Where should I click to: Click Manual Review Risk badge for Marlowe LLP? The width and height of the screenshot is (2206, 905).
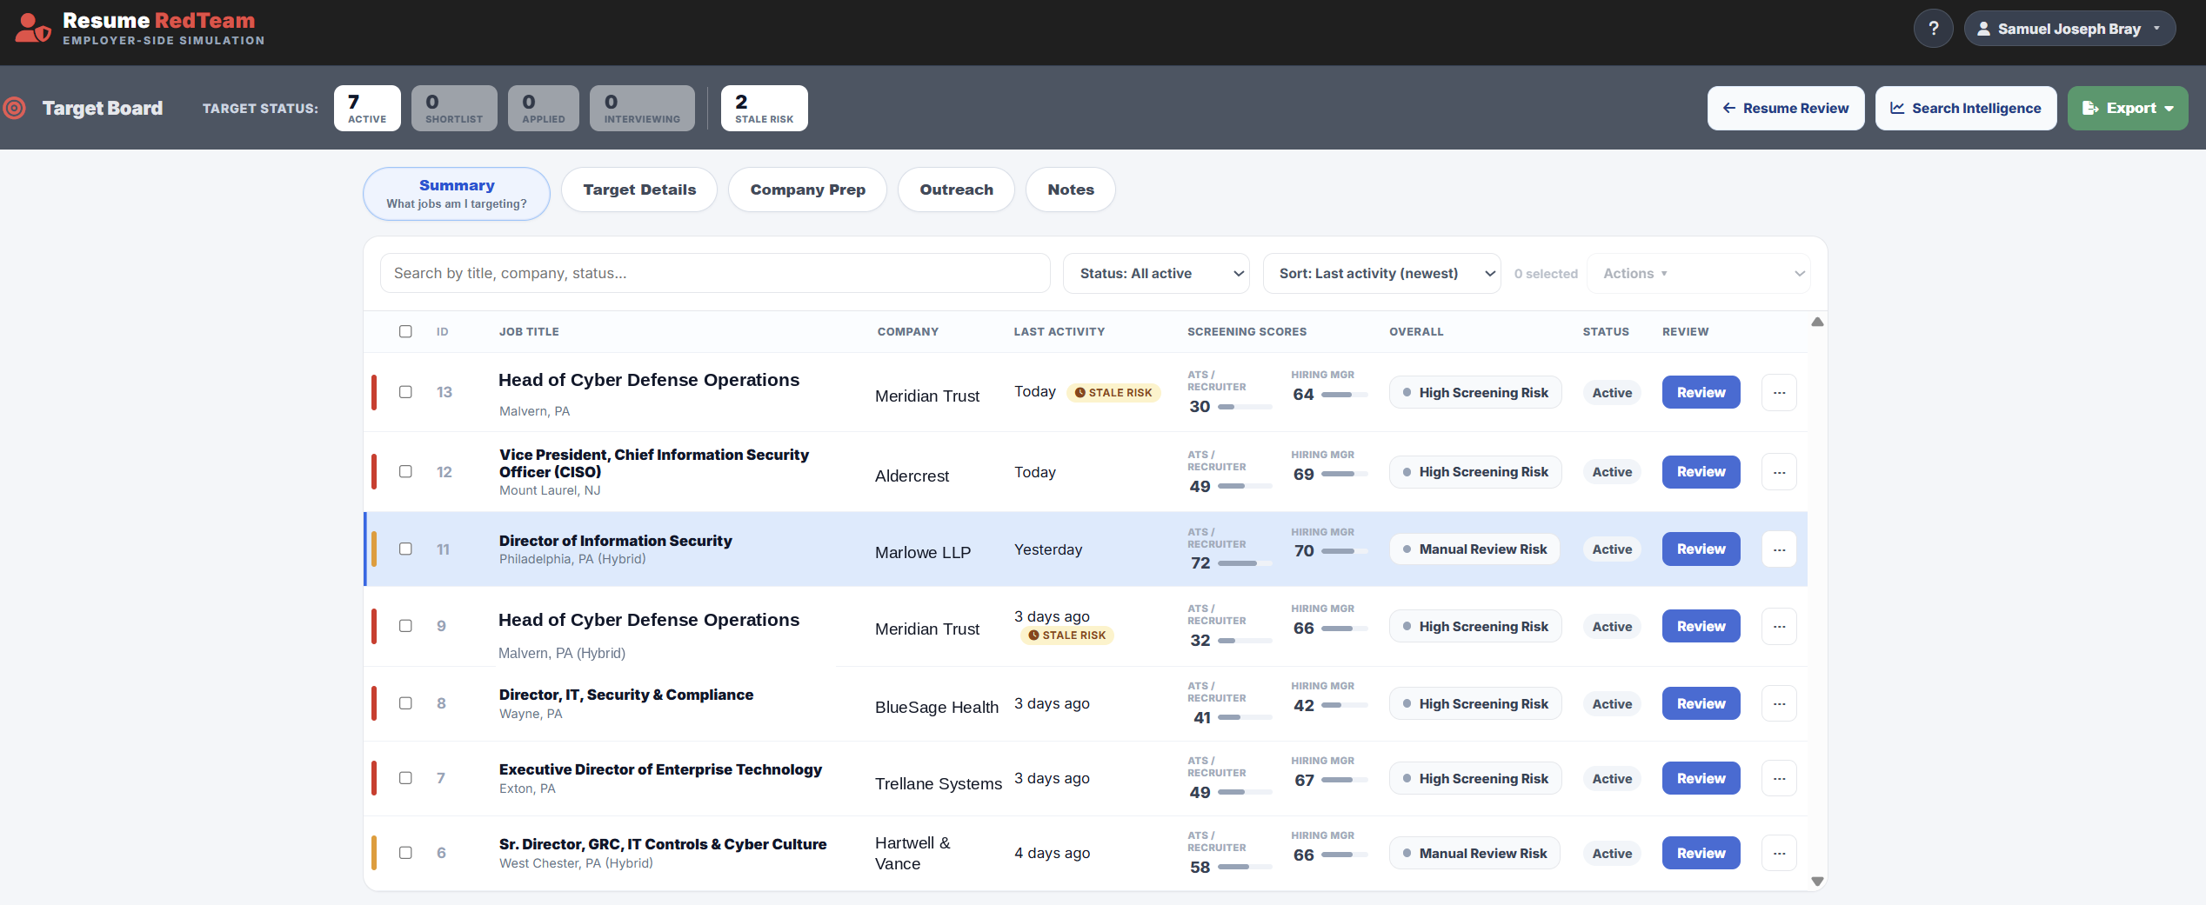pyautogui.click(x=1474, y=549)
